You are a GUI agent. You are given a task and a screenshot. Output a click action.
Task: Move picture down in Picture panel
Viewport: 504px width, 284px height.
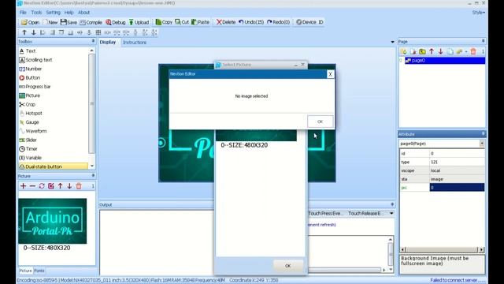[x=69, y=186]
